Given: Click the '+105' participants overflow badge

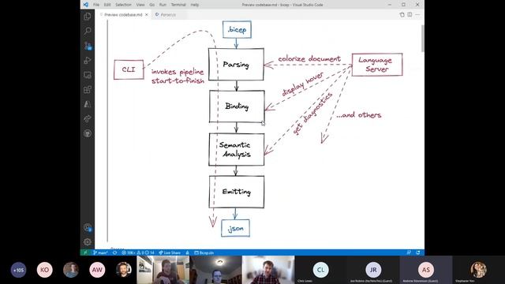Looking at the screenshot, I should [18, 270].
